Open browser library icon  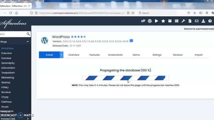click(x=195, y=13)
